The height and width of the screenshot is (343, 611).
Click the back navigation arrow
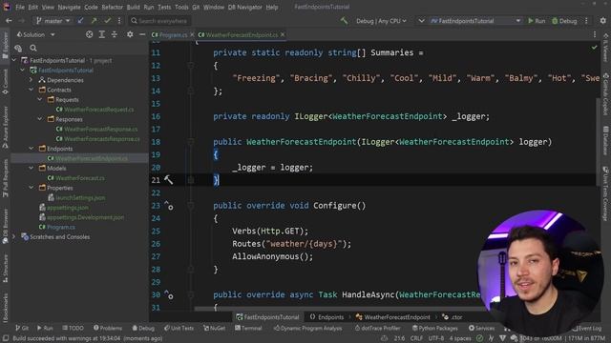tap(9, 21)
